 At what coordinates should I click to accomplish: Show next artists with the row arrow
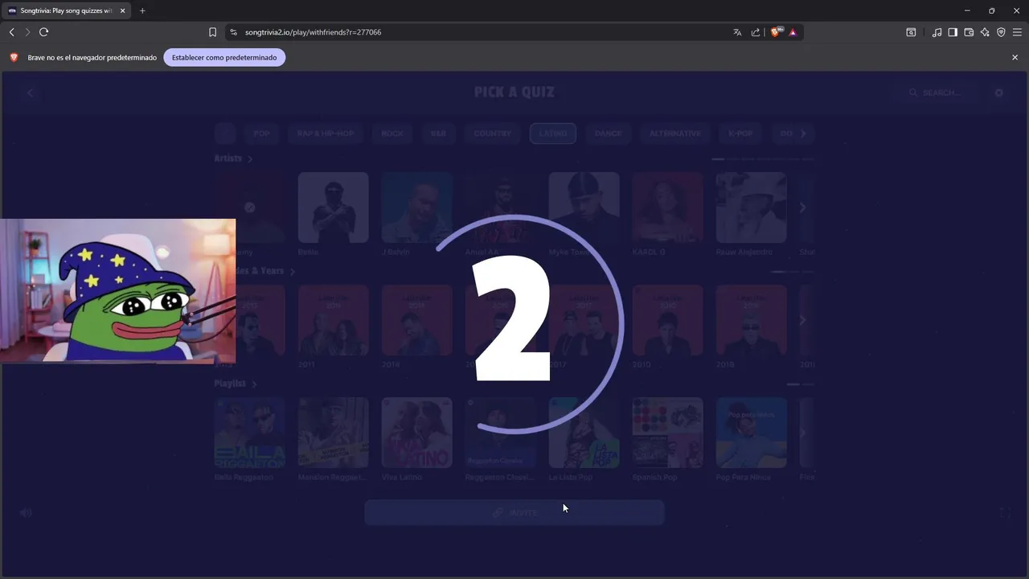tap(802, 207)
